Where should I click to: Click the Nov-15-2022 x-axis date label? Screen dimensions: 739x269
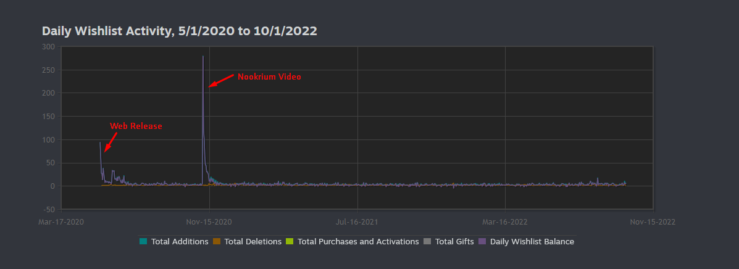[653, 222]
